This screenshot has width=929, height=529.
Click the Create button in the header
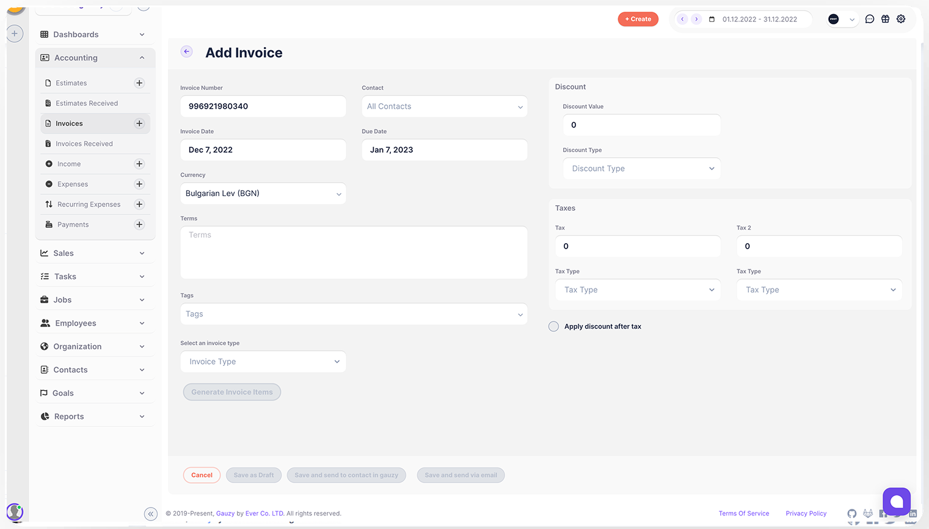638,19
